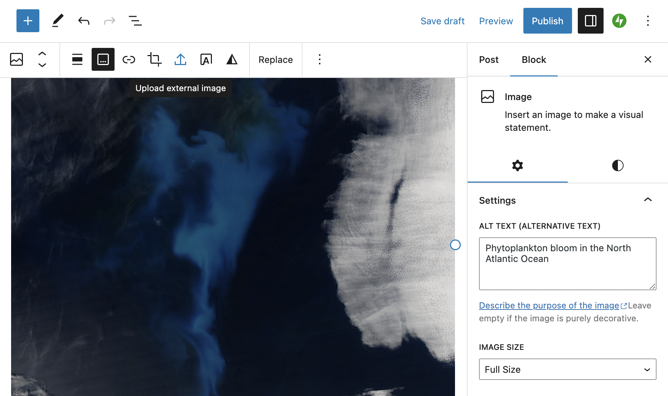Switch to the Post tab
Image resolution: width=668 pixels, height=396 pixels.
click(489, 60)
